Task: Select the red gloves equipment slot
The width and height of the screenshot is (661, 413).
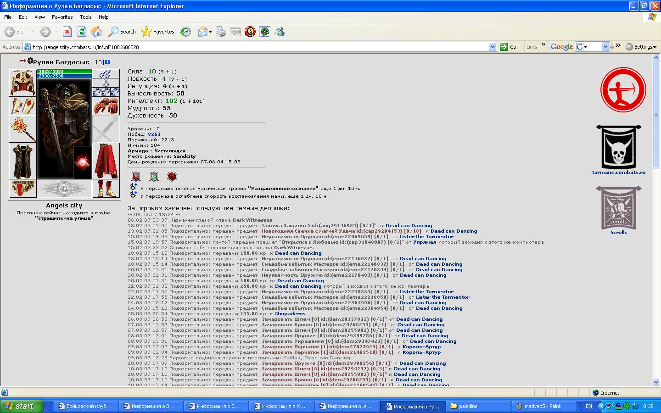Action: pyautogui.click(x=106, y=106)
